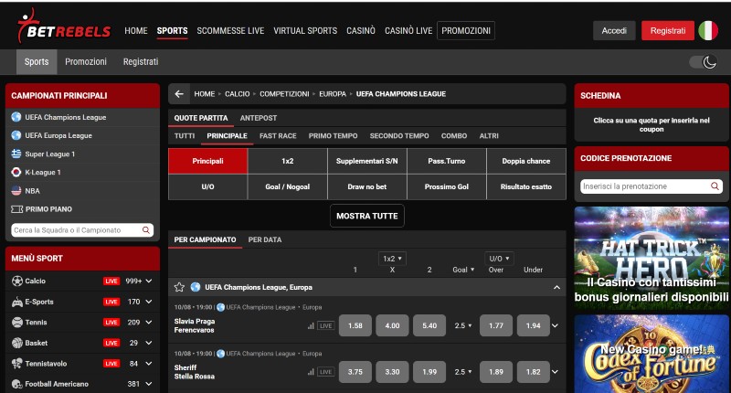Click the Tennistavolo paddle icon

[x=16, y=363]
